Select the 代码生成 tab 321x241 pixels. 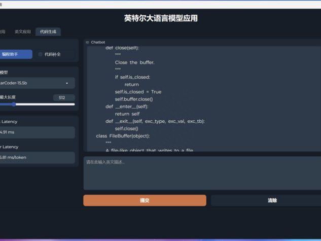[x=48, y=32]
